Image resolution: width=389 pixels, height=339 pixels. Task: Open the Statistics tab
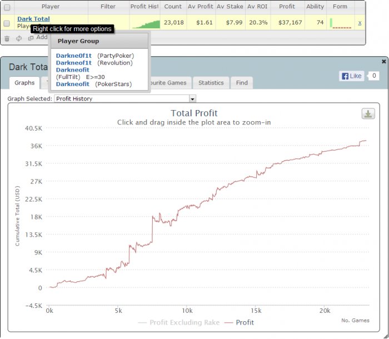pyautogui.click(x=211, y=83)
